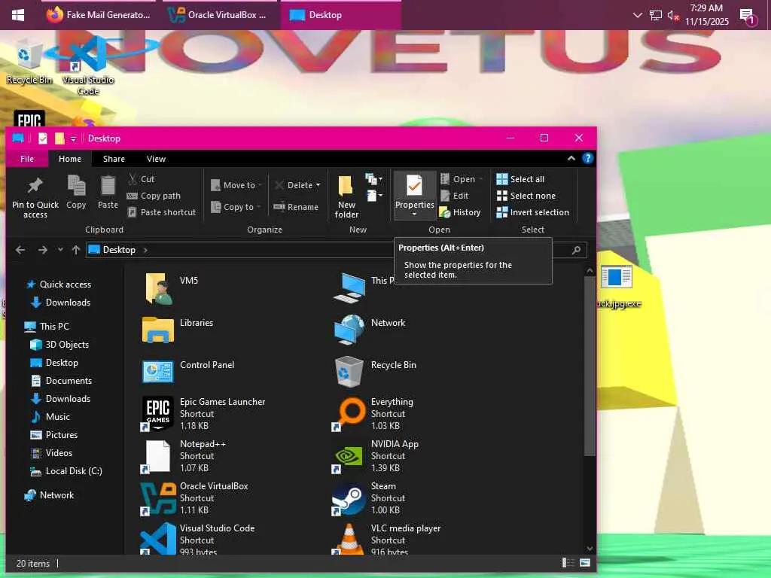Image resolution: width=771 pixels, height=578 pixels.
Task: Click the Edit command in Open group
Action: tap(454, 196)
